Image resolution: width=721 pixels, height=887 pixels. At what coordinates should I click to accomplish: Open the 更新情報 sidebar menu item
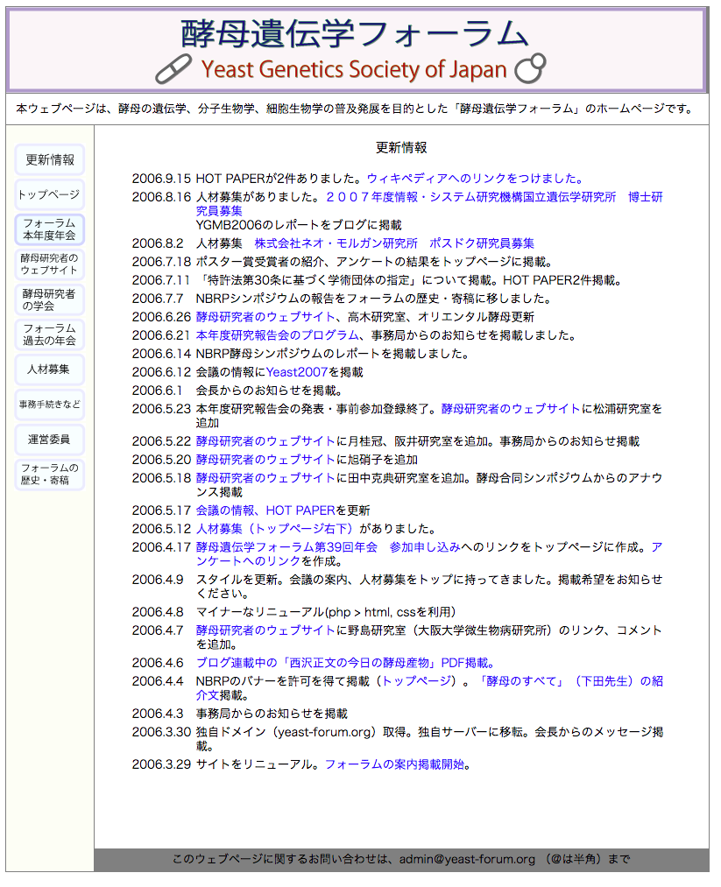pyautogui.click(x=50, y=160)
